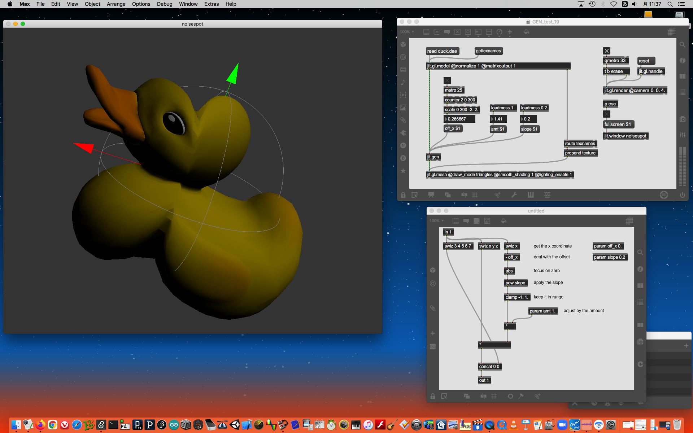Click the search magnifier in untitled gen patcher
This screenshot has height=433, width=693.
(x=640, y=253)
